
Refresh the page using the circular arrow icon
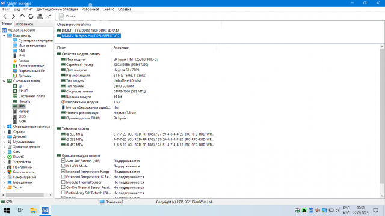click(x=31, y=16)
